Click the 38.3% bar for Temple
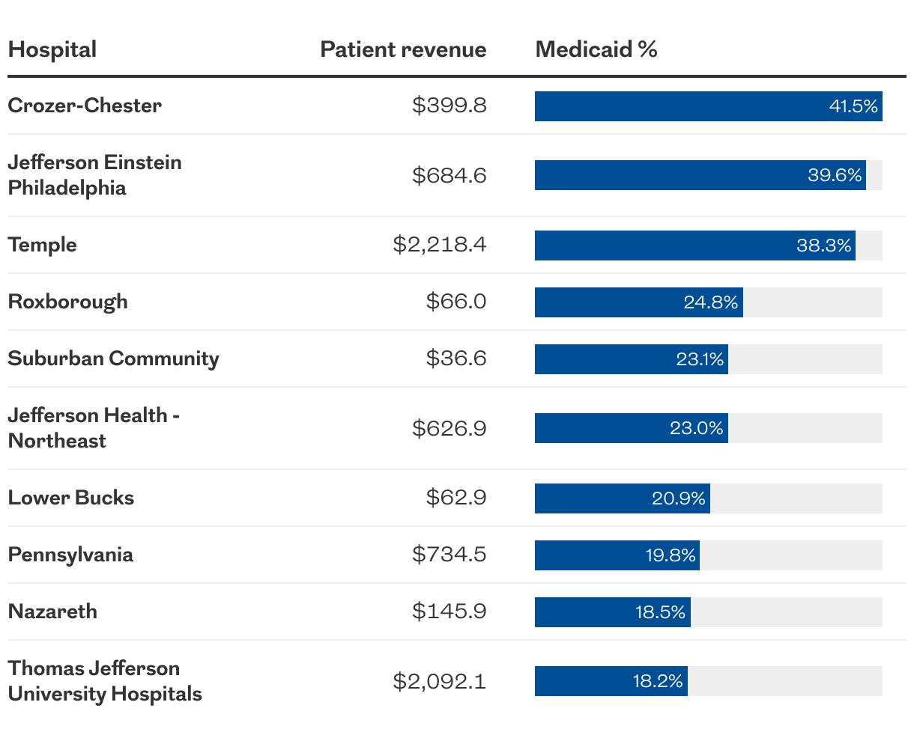 tap(695, 245)
